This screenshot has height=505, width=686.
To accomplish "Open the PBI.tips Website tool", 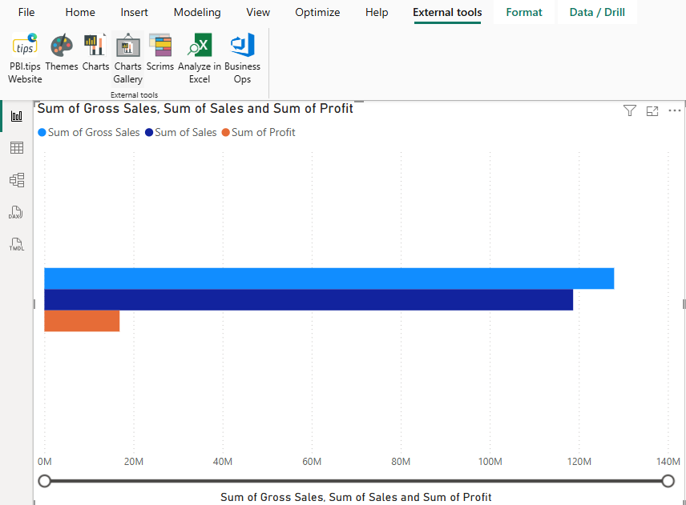I will tap(25, 58).
